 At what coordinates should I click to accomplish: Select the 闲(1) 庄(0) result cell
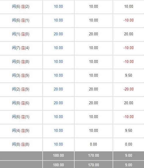pos(21,34)
